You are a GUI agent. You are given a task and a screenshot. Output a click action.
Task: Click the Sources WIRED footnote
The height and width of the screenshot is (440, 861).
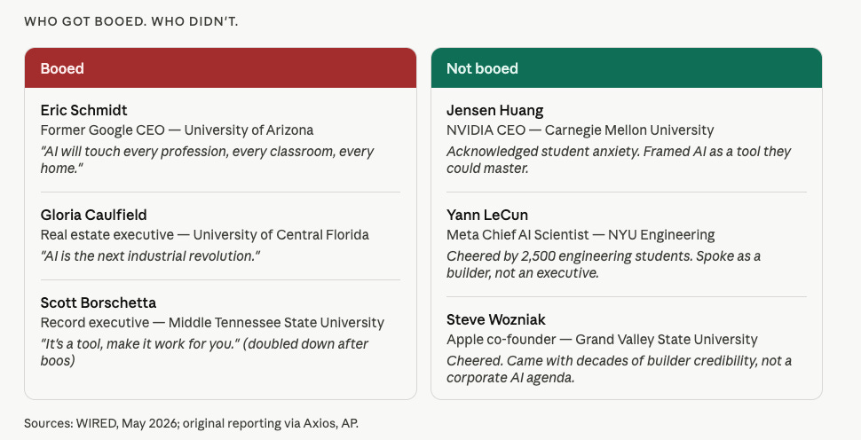tap(191, 423)
